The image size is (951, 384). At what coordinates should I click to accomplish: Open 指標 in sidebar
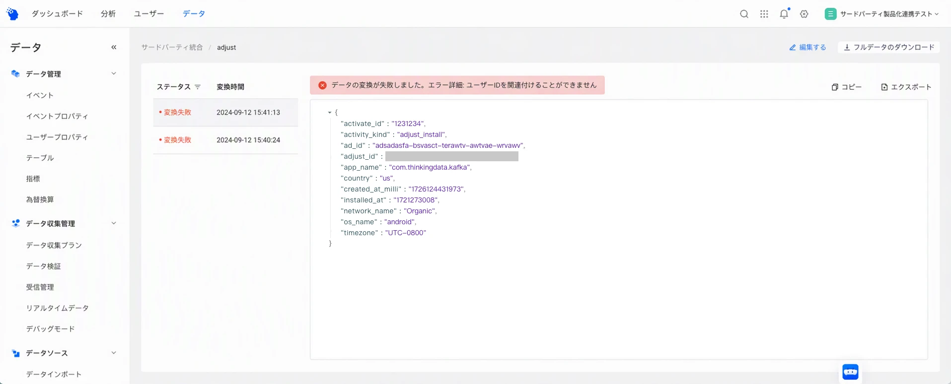click(x=33, y=179)
